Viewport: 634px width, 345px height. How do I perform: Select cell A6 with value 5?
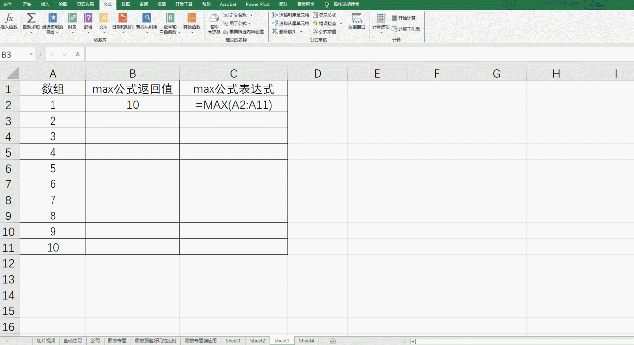(x=53, y=168)
